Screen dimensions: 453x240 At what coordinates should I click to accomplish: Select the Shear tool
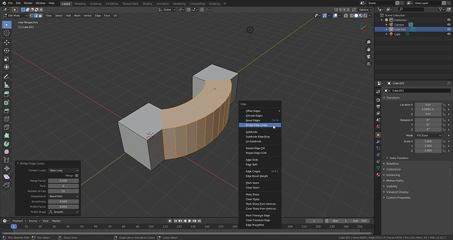tap(7, 177)
